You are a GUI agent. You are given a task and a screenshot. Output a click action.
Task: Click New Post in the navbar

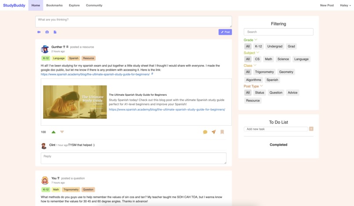327,5
